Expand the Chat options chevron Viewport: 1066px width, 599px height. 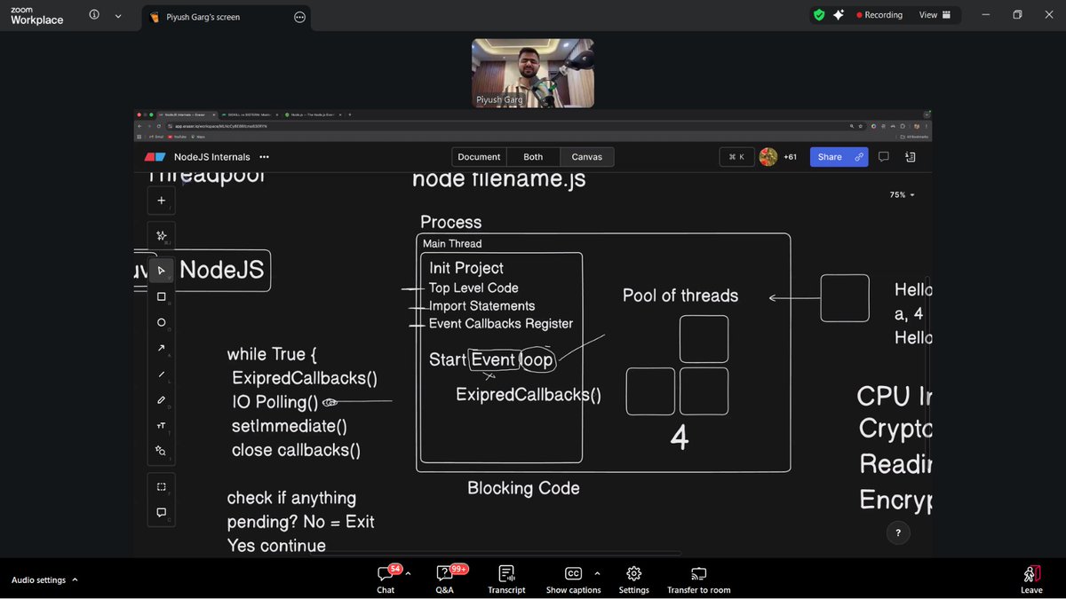point(408,573)
